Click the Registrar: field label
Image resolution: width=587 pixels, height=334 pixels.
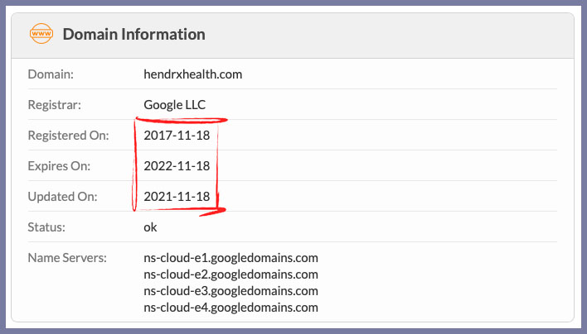[x=54, y=105]
